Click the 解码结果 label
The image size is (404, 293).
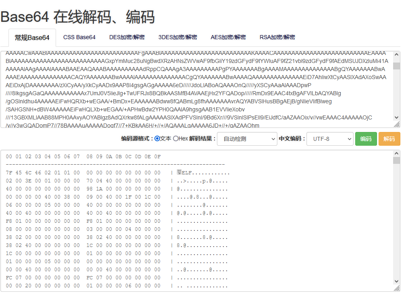click(202, 139)
